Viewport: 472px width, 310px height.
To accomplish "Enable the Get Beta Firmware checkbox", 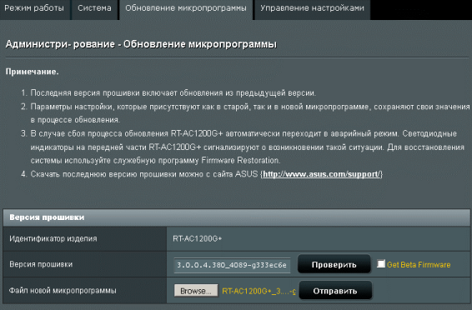I will [381, 263].
